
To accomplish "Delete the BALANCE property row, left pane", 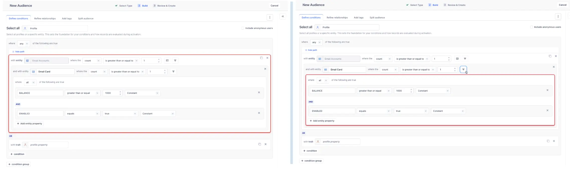I will 259,92.
